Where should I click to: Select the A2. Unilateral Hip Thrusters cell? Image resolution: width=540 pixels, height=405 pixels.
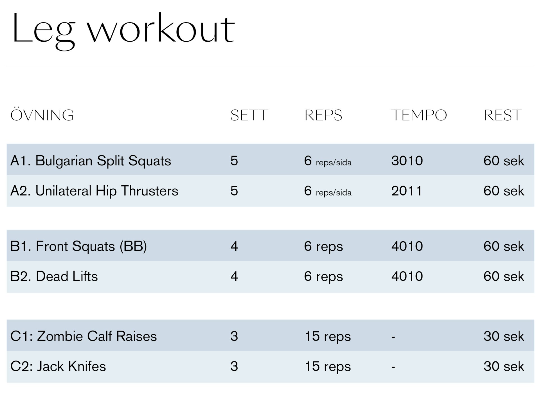tap(94, 191)
